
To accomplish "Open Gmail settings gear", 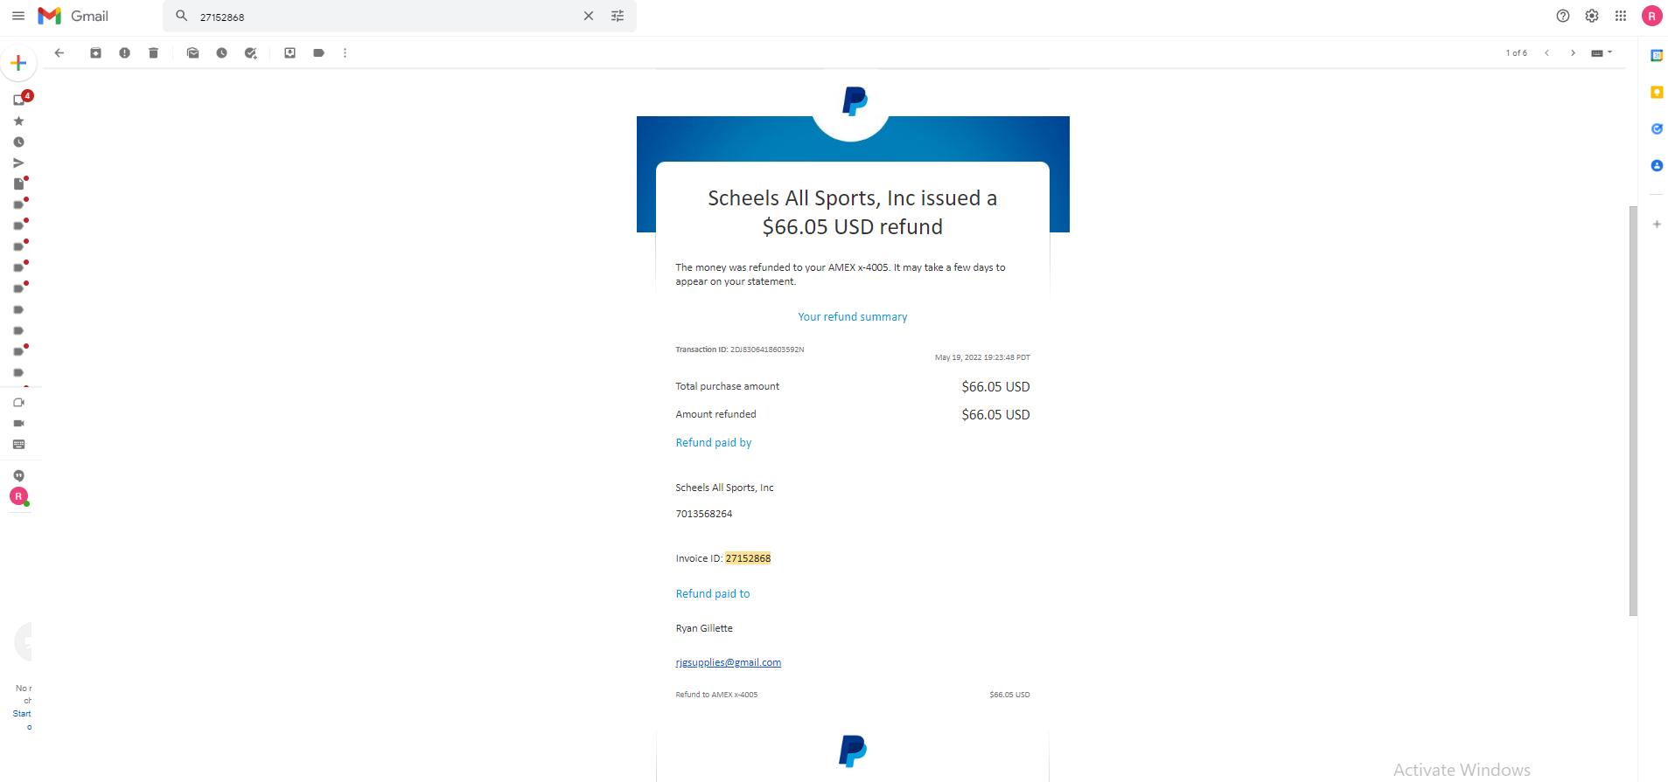I will click(1592, 16).
